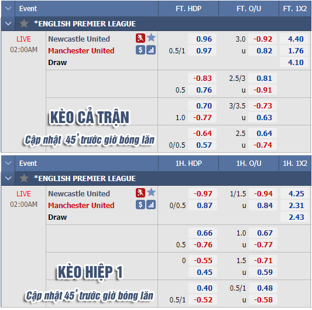Viewport: 312px width, 310px height.
Task: Select the FT. HDP column header
Action: tap(188, 9)
